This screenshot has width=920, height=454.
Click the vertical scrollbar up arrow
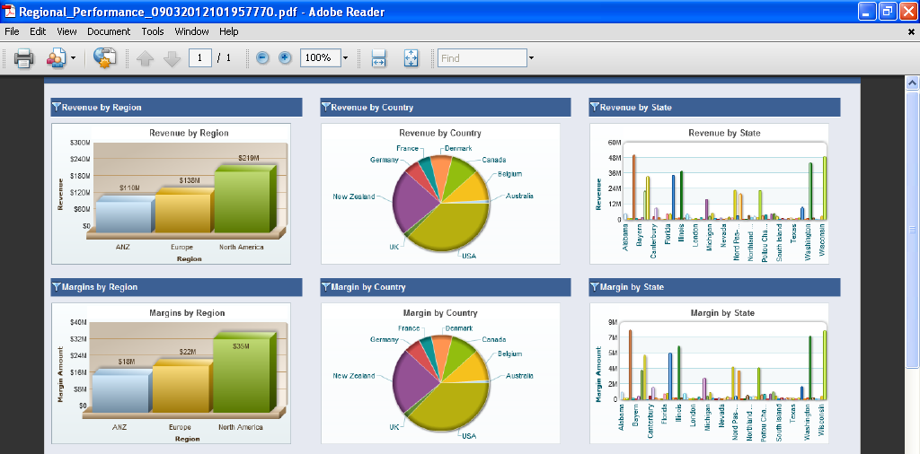coord(912,83)
